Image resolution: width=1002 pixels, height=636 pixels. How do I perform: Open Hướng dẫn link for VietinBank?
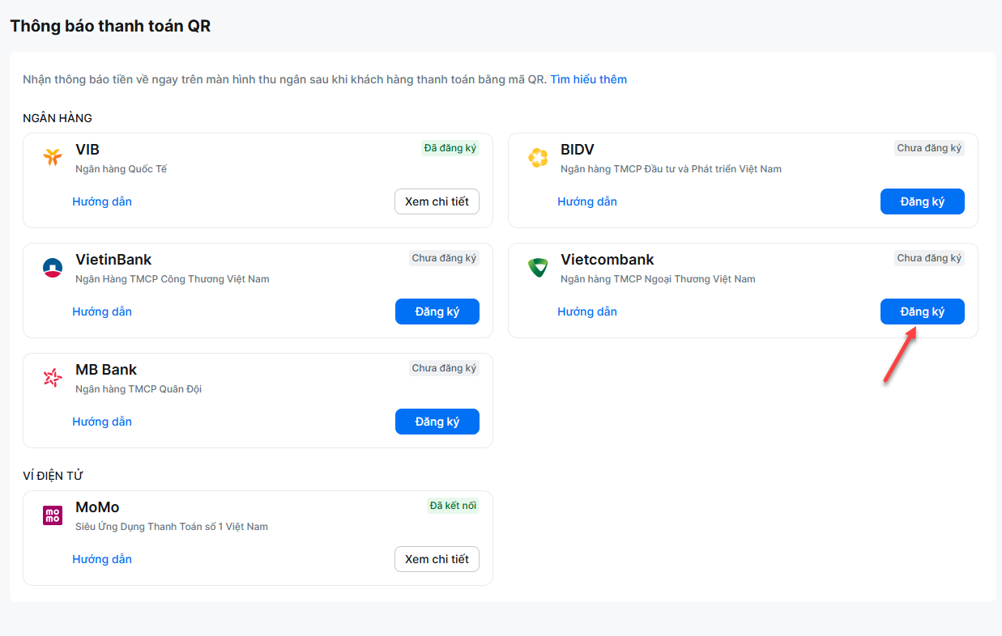click(x=102, y=312)
